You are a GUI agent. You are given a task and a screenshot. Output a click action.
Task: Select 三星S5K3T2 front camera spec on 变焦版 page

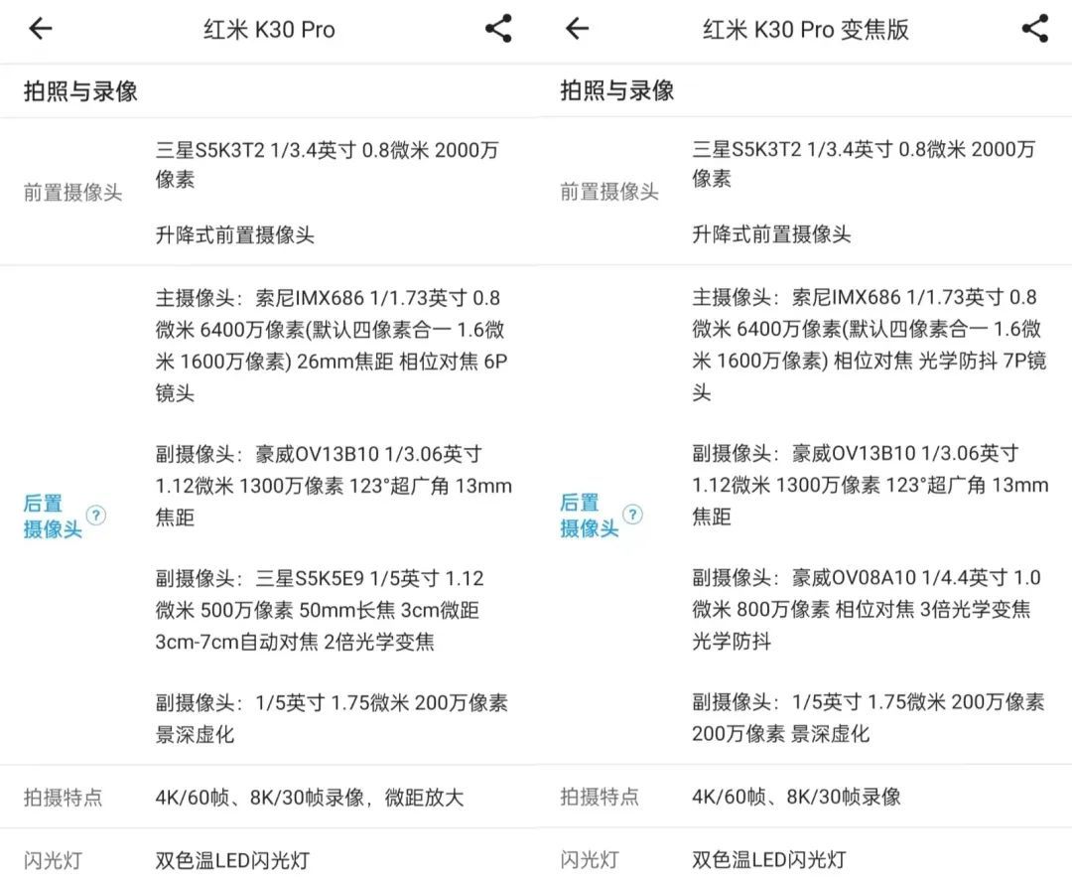pyautogui.click(x=865, y=164)
